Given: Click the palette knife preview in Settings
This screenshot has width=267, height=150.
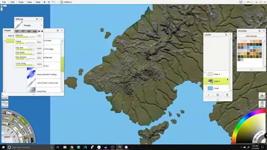Looking at the screenshot, I should click(x=19, y=25).
